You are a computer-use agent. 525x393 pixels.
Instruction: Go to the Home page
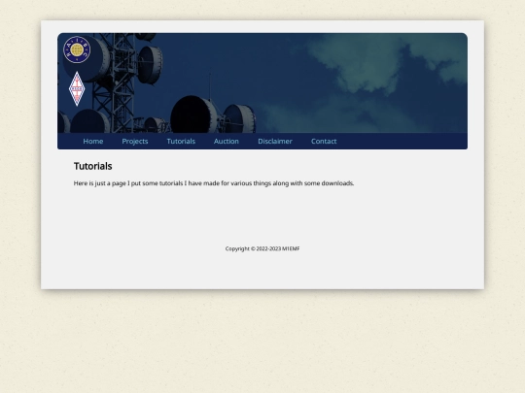click(93, 141)
